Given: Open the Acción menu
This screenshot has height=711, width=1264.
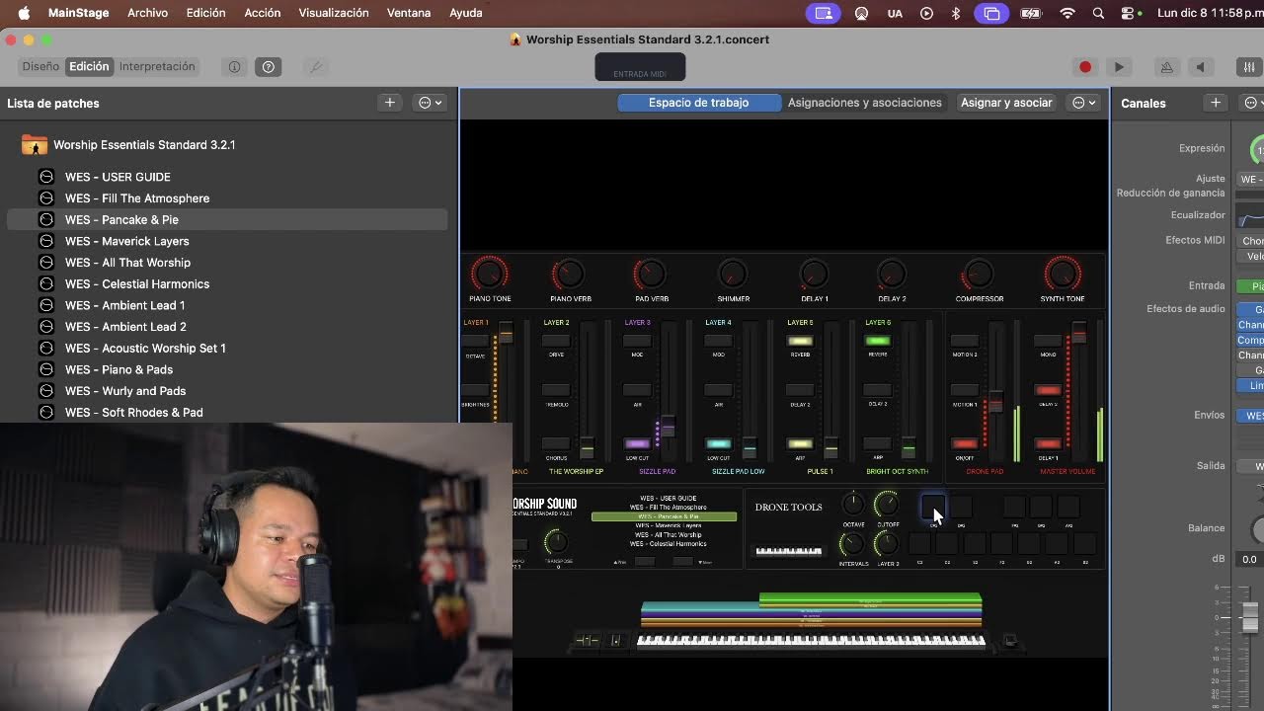Looking at the screenshot, I should click(262, 13).
